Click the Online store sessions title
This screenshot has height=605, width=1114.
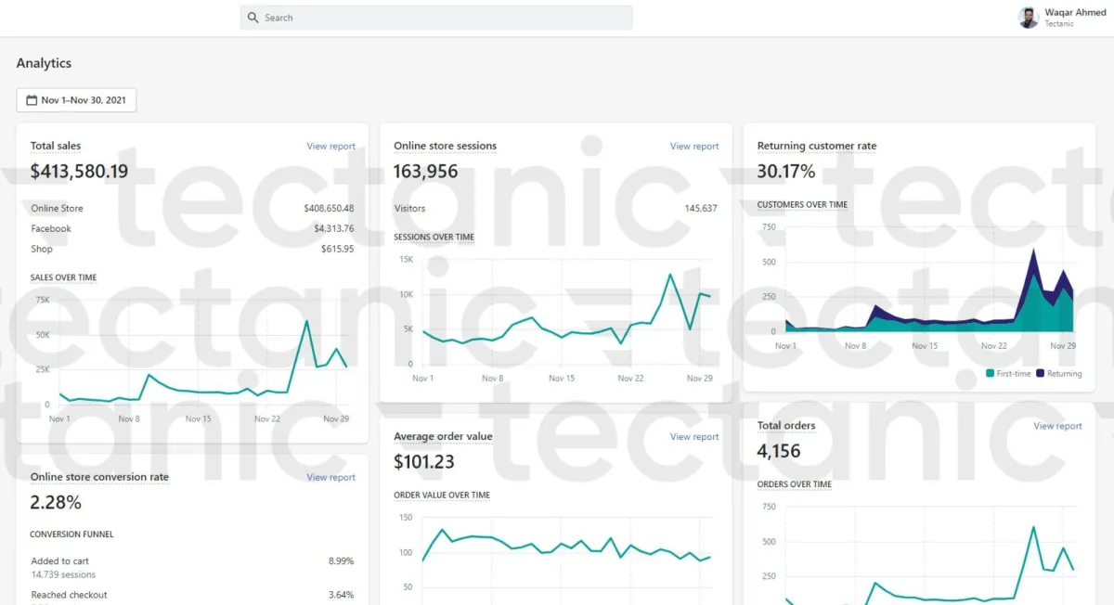[x=446, y=146]
